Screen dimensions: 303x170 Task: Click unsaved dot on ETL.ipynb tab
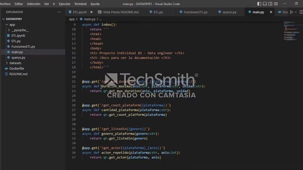pos(91,12)
